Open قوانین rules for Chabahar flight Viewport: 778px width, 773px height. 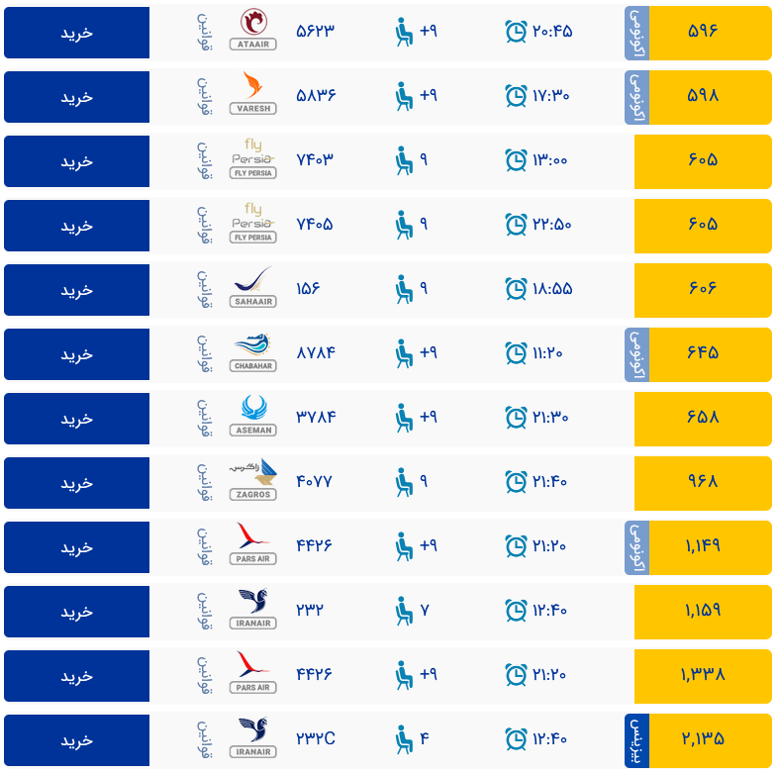(x=206, y=353)
